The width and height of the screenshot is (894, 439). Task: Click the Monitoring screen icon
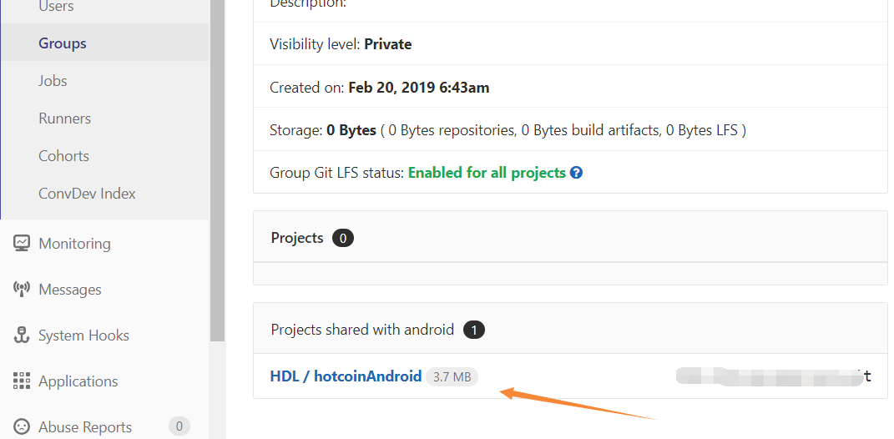point(22,244)
